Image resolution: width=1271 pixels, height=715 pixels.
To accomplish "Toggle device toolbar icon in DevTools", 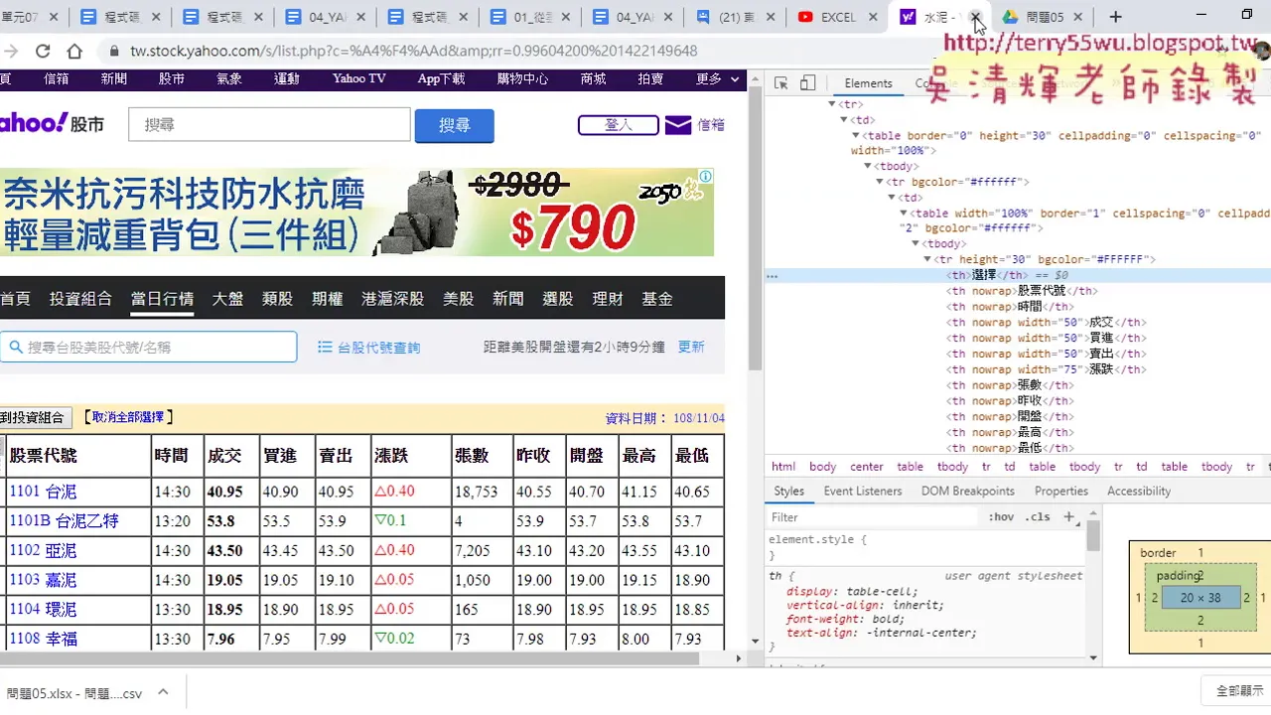I will pyautogui.click(x=807, y=83).
